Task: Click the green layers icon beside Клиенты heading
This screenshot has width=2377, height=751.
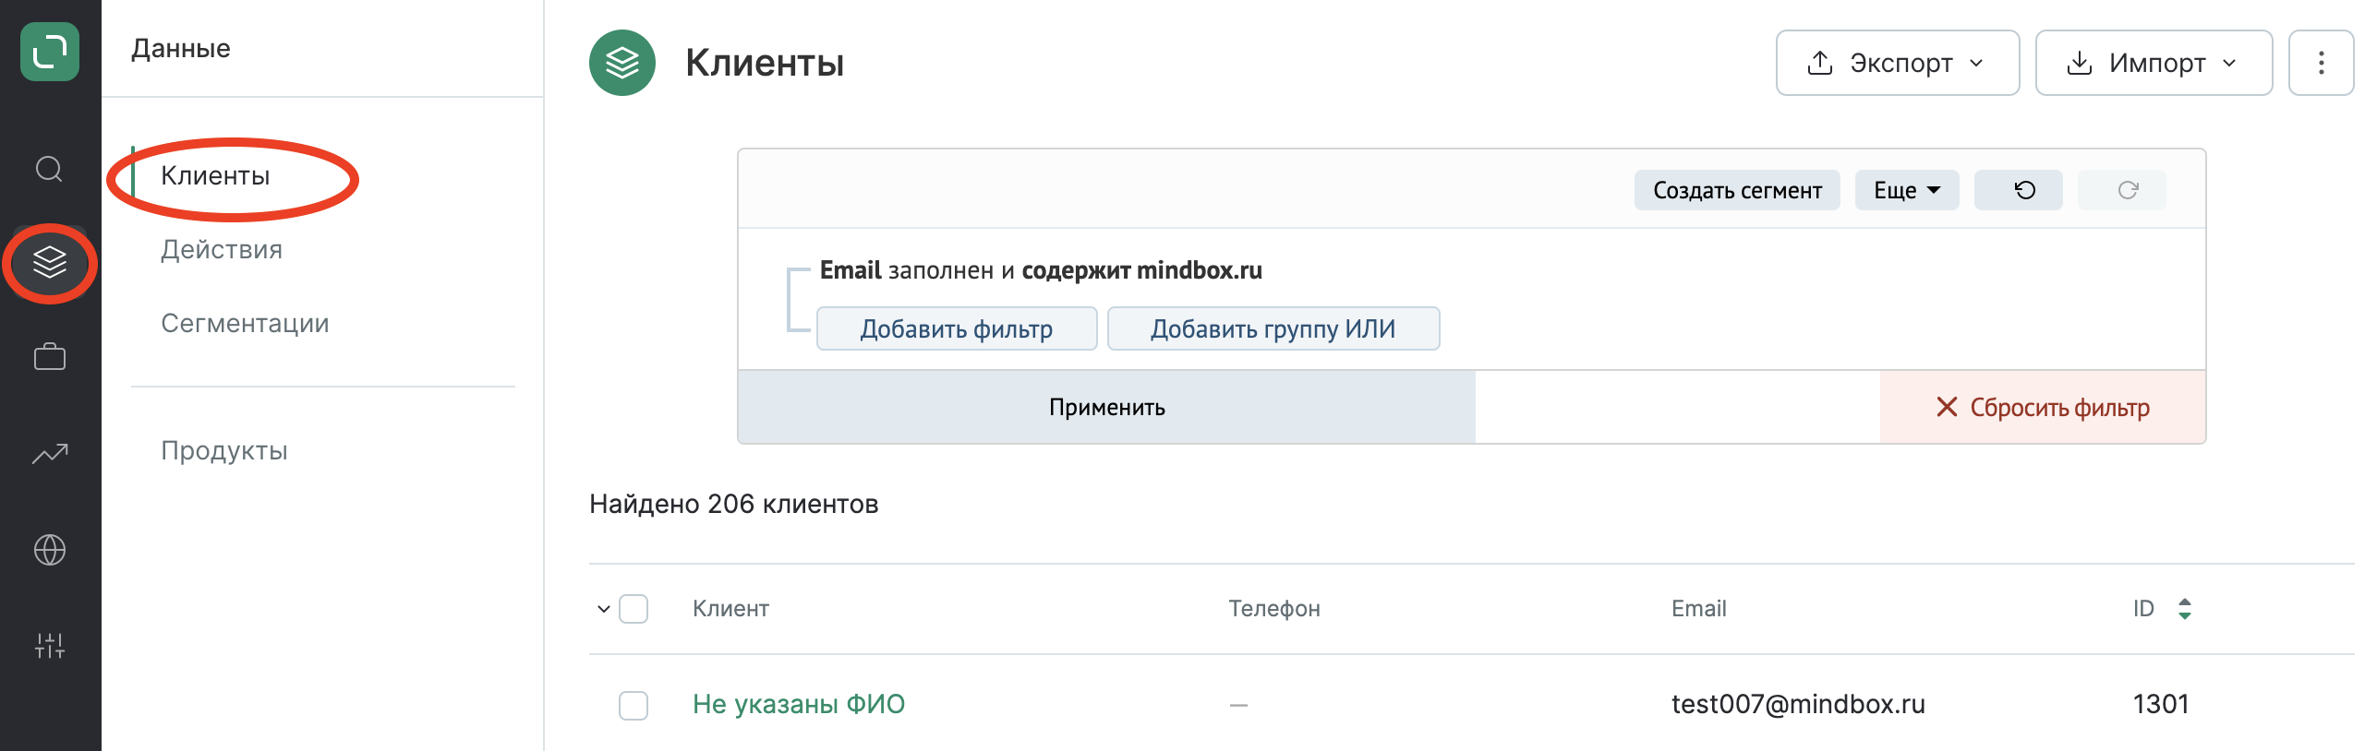Action: click(622, 63)
